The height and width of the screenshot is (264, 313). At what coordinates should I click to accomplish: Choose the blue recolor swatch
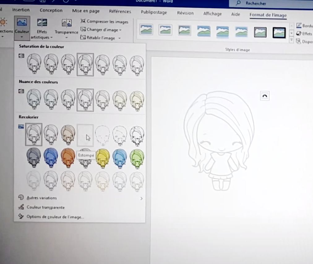pos(51,157)
